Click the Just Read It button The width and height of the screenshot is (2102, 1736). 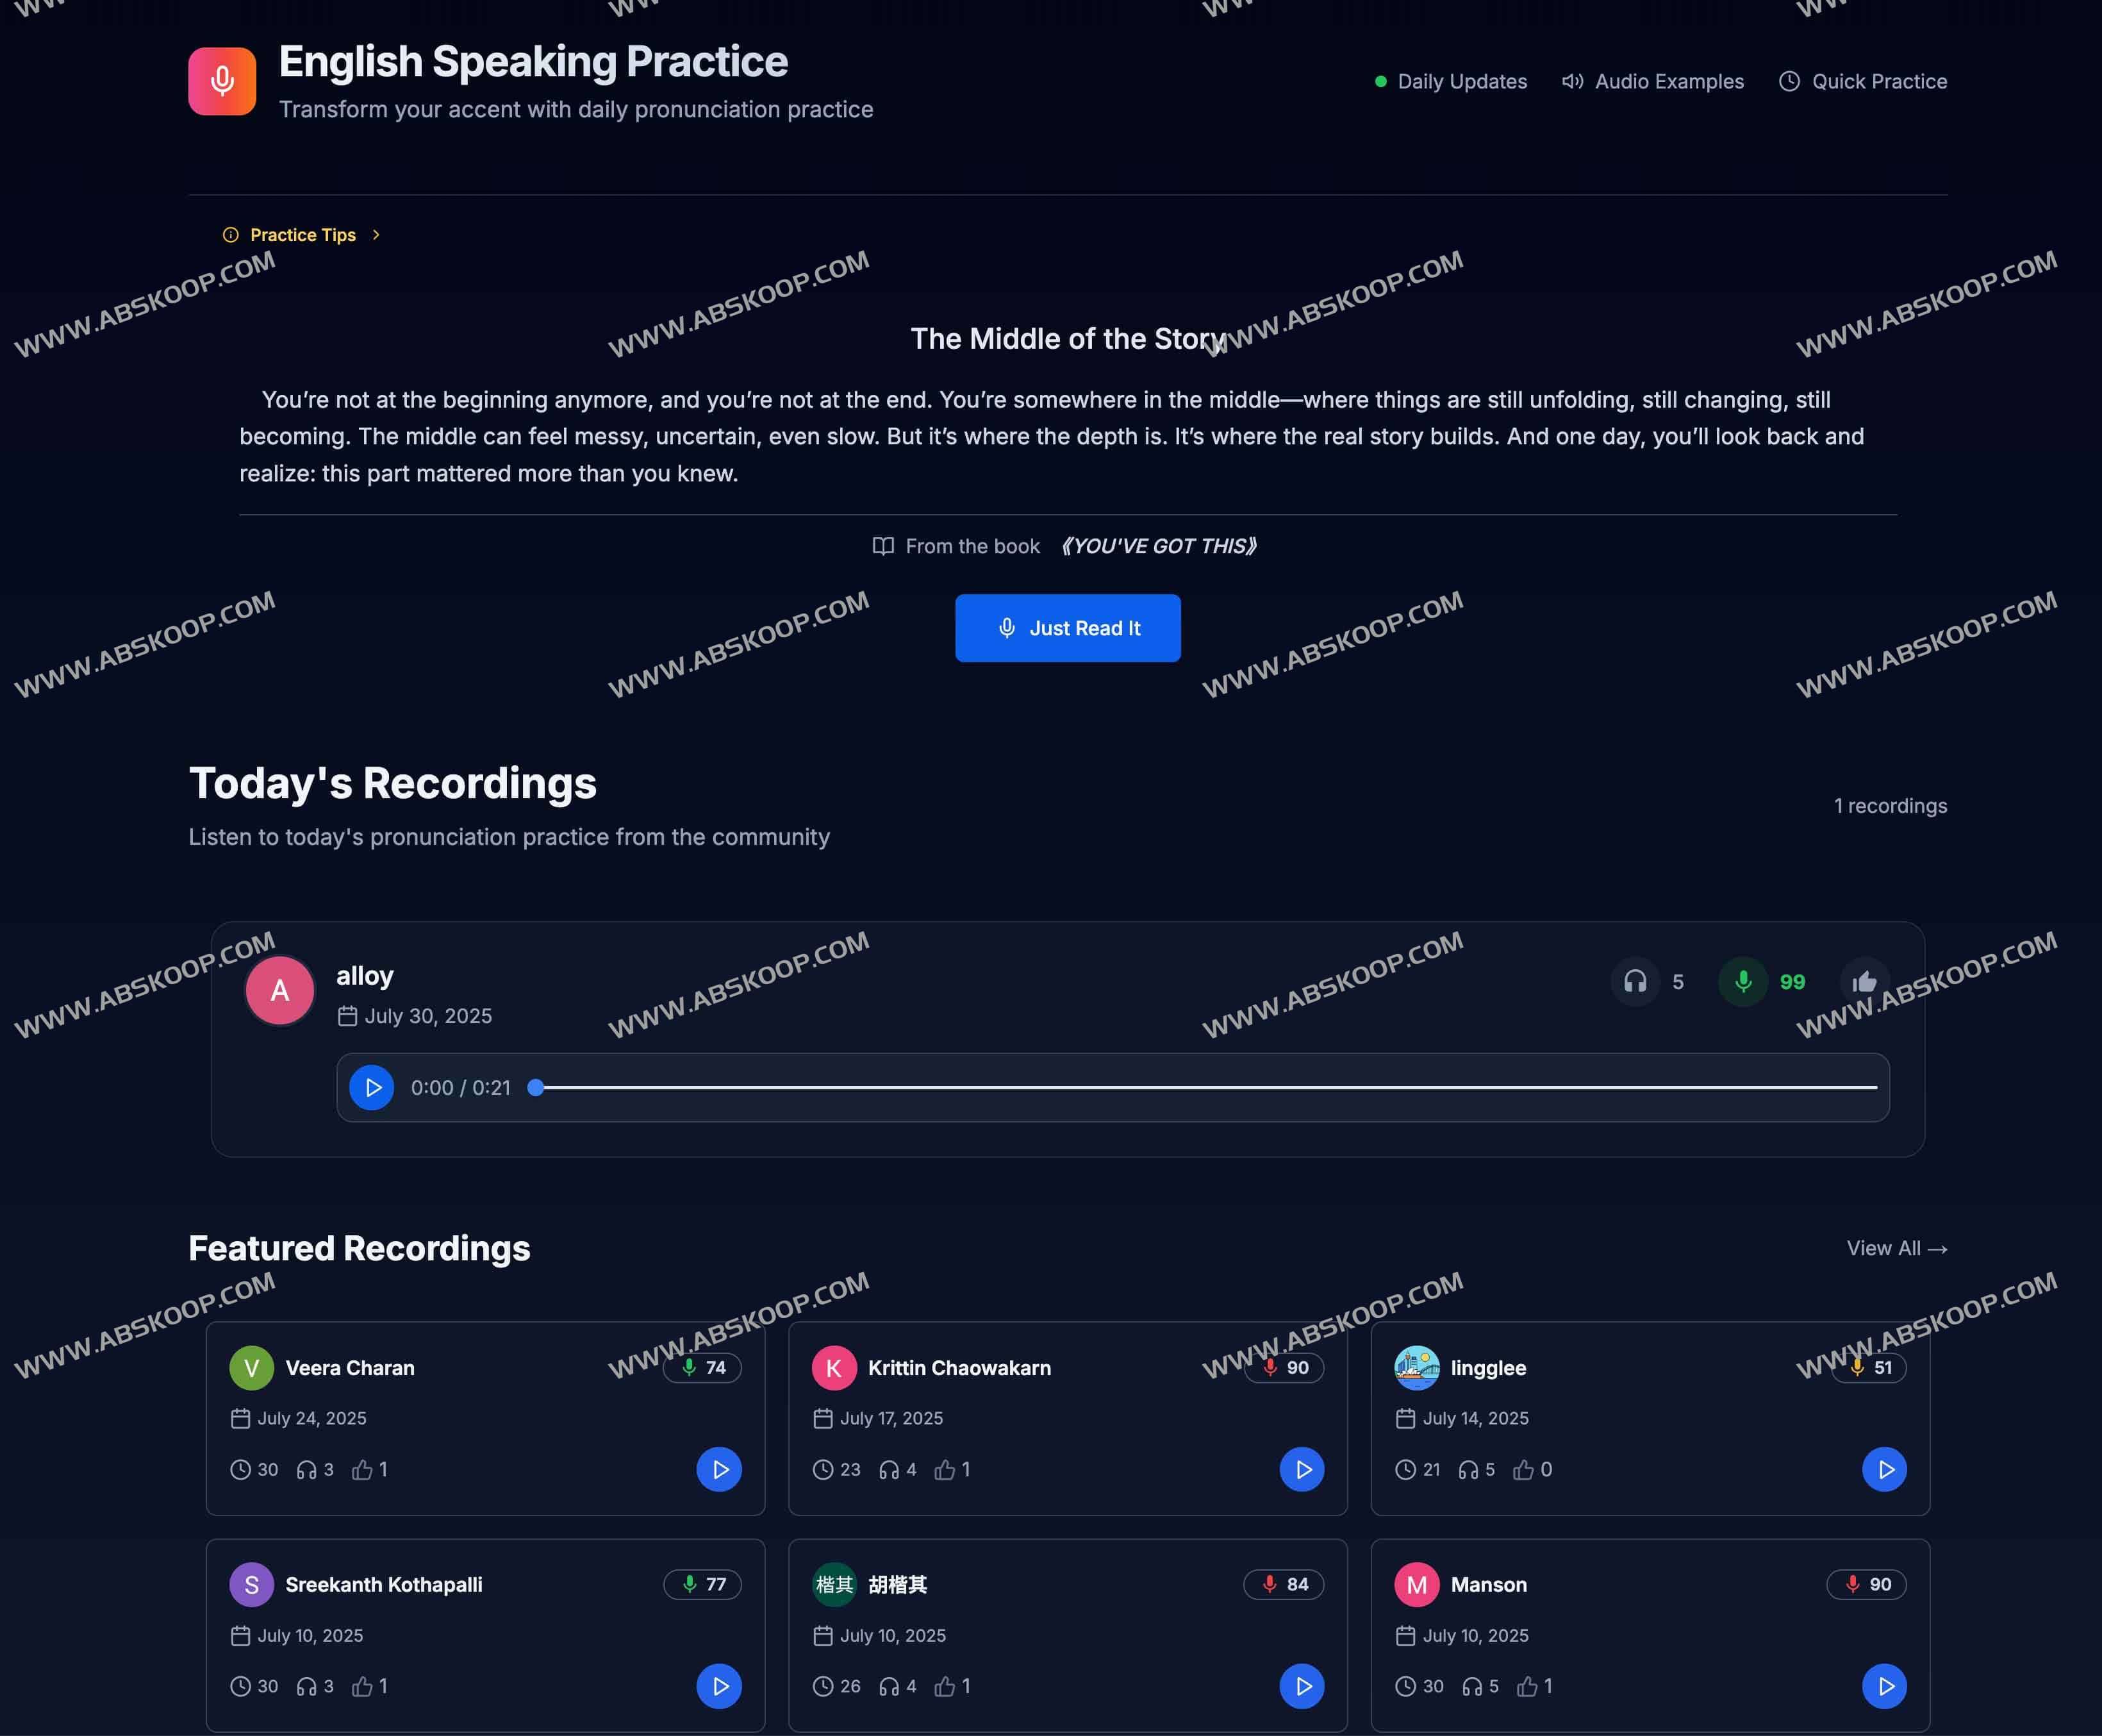click(1068, 628)
